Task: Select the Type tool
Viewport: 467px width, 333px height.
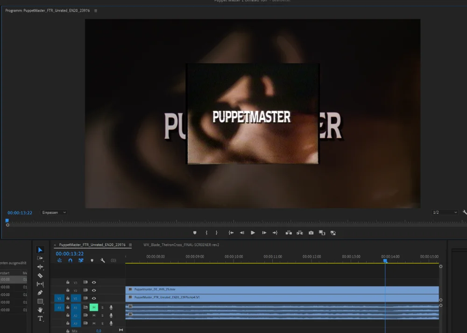Action: [x=40, y=319]
